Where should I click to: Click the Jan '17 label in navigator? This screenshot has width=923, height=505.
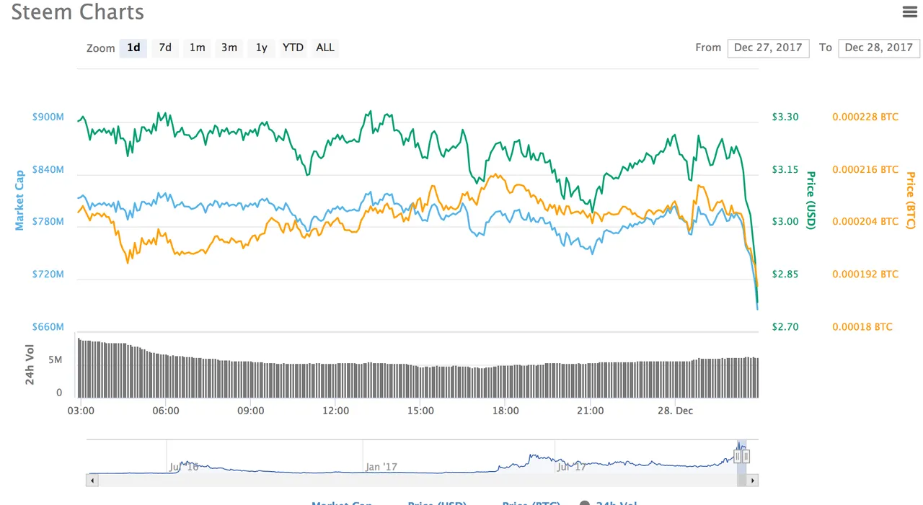pyautogui.click(x=381, y=467)
